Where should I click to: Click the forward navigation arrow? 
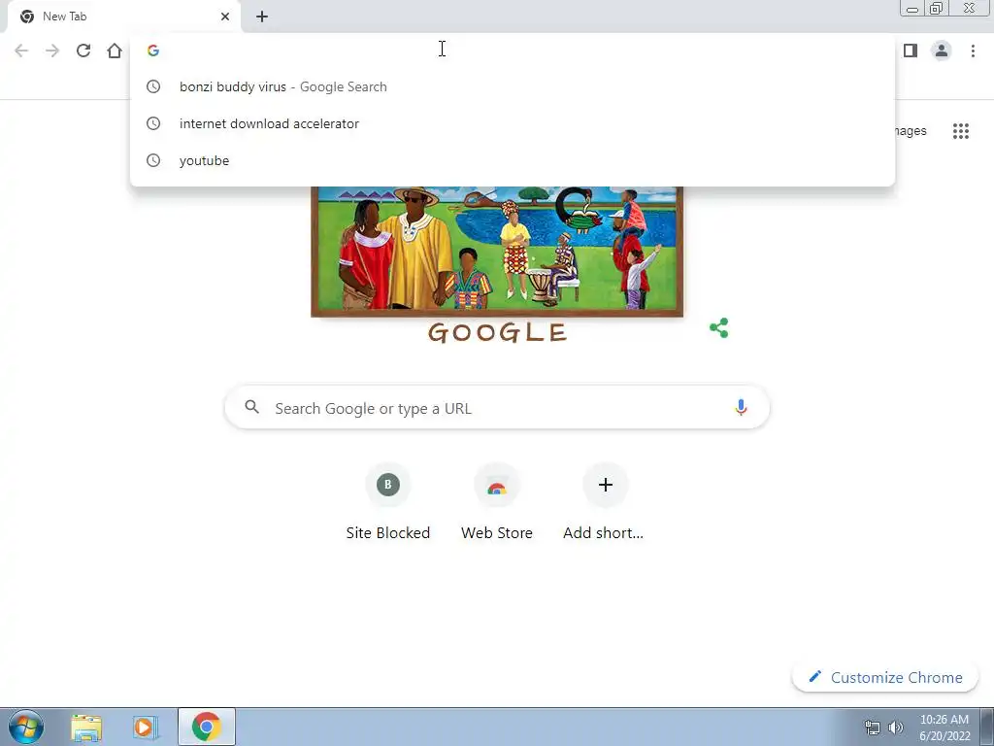pos(52,51)
